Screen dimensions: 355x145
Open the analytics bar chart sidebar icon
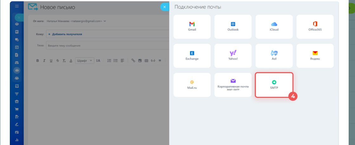17,140
